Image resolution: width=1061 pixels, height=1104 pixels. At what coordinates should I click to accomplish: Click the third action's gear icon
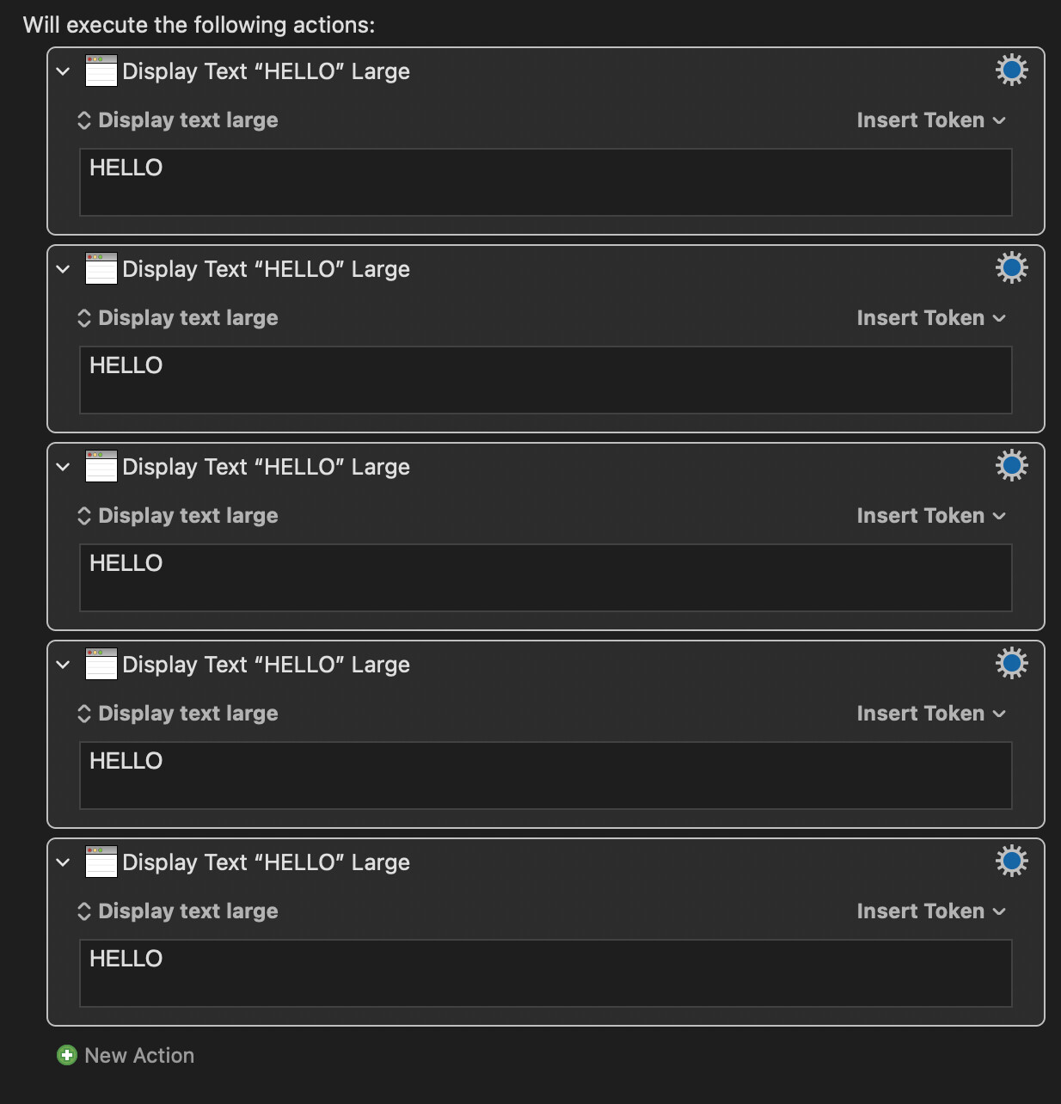tap(1011, 465)
